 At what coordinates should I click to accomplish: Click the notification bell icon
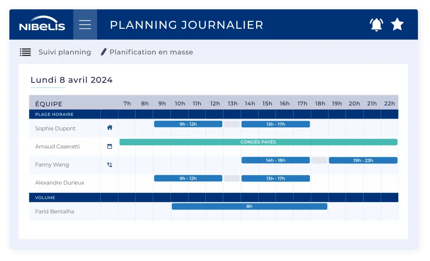(x=376, y=25)
